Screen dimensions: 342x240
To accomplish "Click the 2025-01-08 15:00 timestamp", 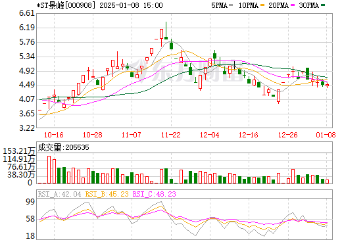I will 131,5.
